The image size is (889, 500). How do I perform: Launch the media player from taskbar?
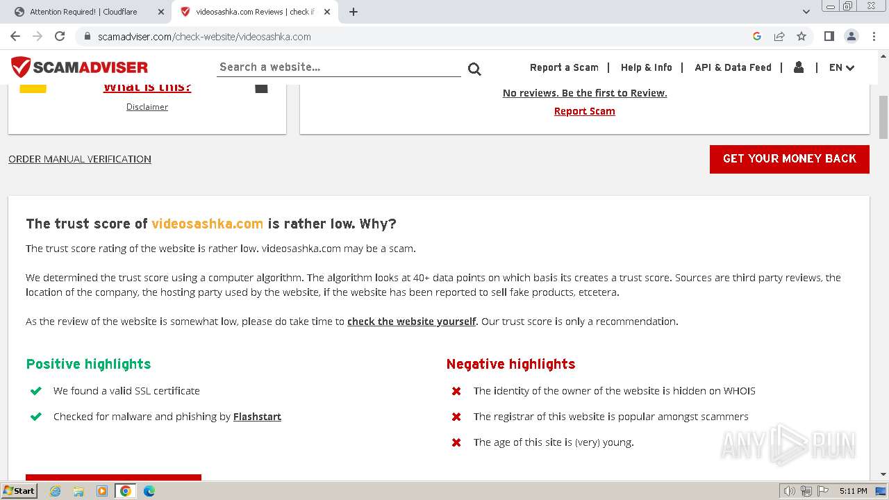pyautogui.click(x=102, y=491)
